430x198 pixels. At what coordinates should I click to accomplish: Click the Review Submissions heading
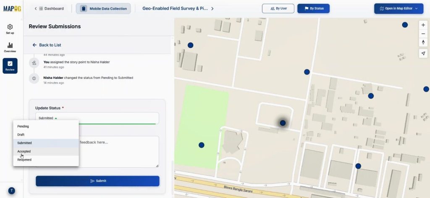coord(55,26)
